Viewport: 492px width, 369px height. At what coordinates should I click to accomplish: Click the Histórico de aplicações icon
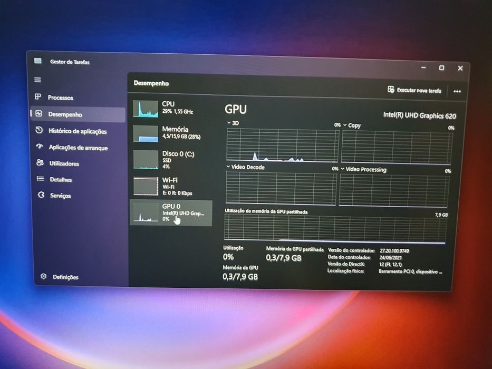click(x=39, y=130)
